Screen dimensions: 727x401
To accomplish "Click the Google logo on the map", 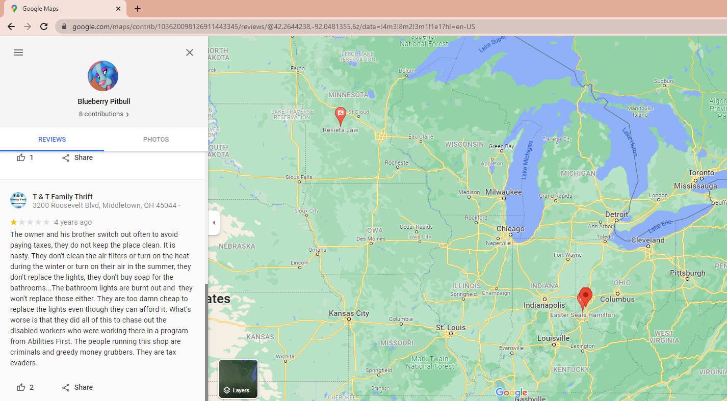I will [x=511, y=392].
